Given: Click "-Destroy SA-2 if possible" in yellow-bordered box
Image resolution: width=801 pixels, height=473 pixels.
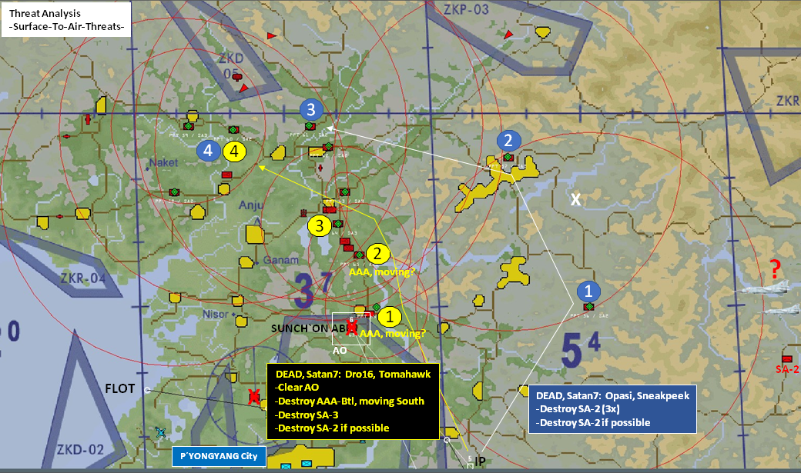Looking at the screenshot, I should (332, 428).
